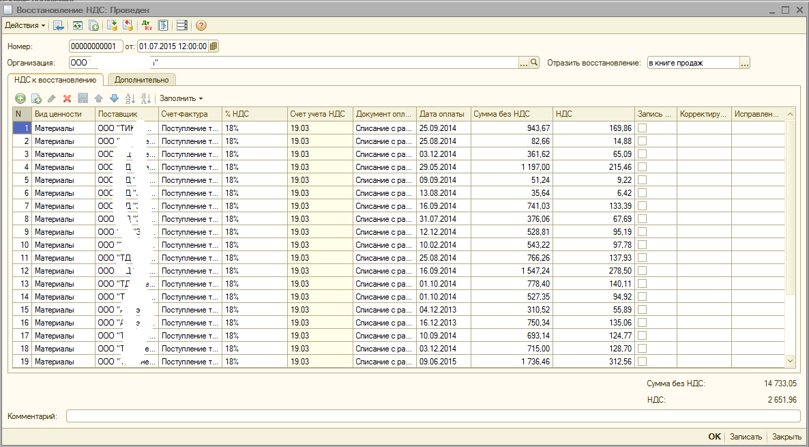Screen dimensions: 809x447
Task: Click the Номер field 00000000001
Action: coord(96,46)
